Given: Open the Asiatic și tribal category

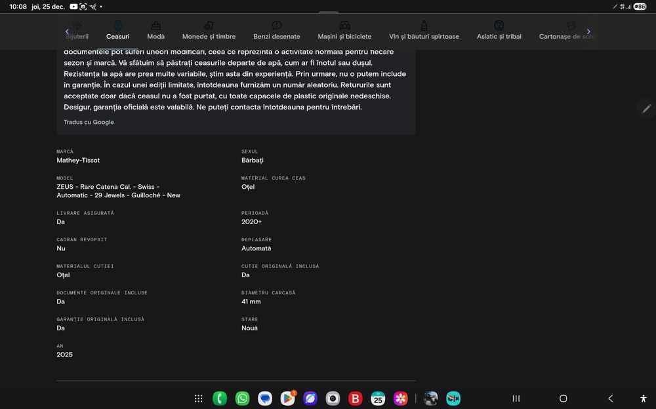Looking at the screenshot, I should [499, 31].
